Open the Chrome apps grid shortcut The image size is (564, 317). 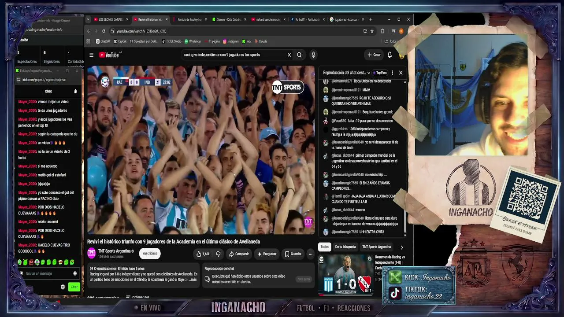pos(88,41)
